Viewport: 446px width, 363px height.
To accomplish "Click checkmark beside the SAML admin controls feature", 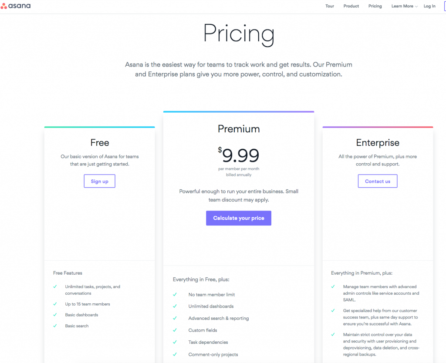I will pos(333,287).
